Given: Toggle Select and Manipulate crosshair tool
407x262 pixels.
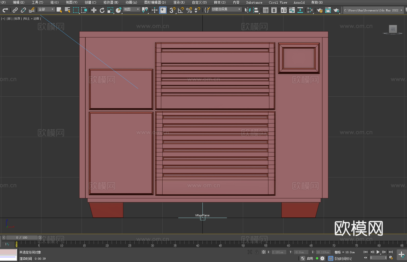Looking at the screenshot, I should [155, 10].
